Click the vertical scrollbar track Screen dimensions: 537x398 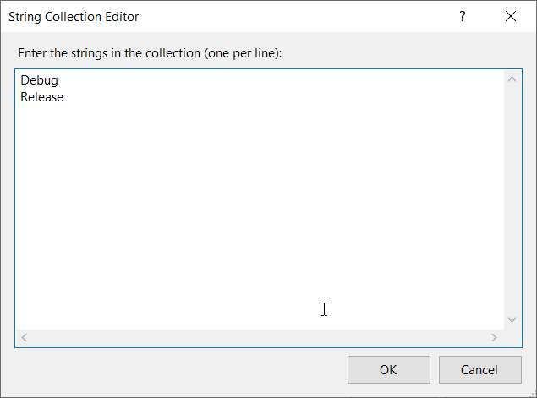tap(512, 199)
